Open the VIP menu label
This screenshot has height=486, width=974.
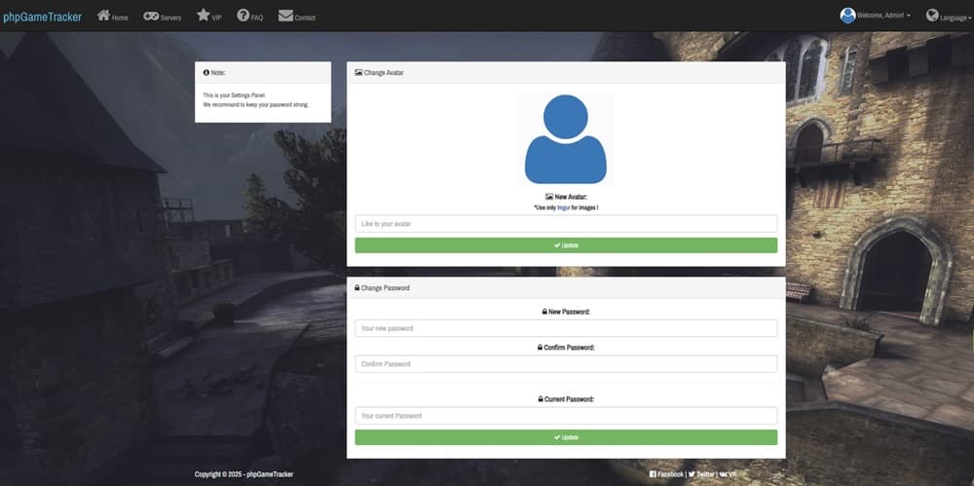point(216,19)
